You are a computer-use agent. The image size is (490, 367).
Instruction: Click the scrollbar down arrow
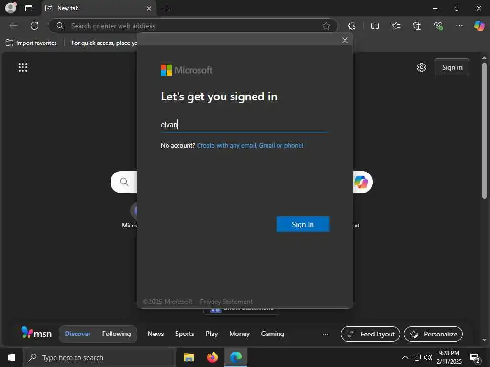click(484, 340)
